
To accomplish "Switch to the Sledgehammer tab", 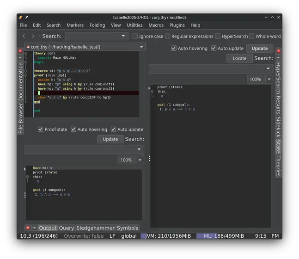I will (95, 228).
